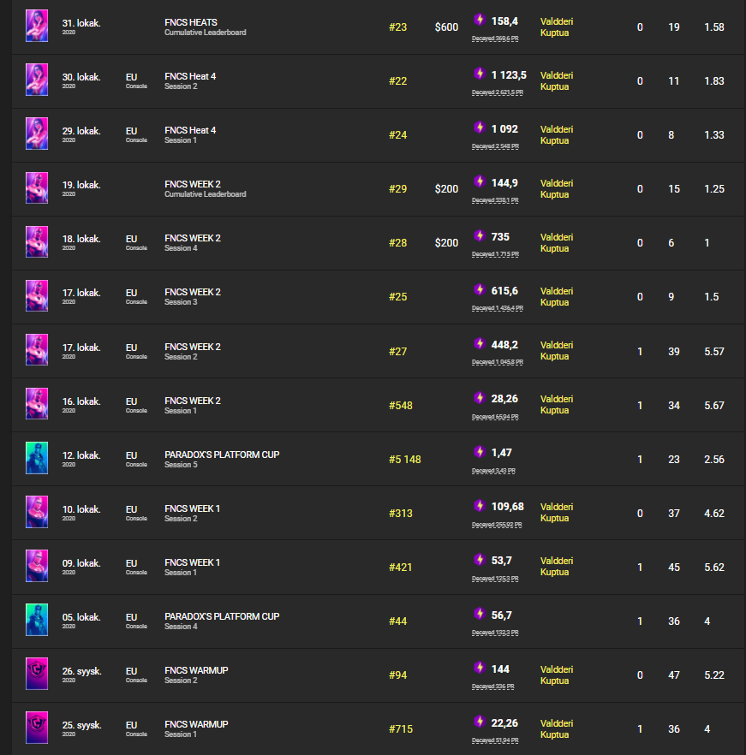The height and width of the screenshot is (755, 746).
Task: Open FNCS WEEK 2 Cumulative Leaderboard event
Action: [206, 188]
